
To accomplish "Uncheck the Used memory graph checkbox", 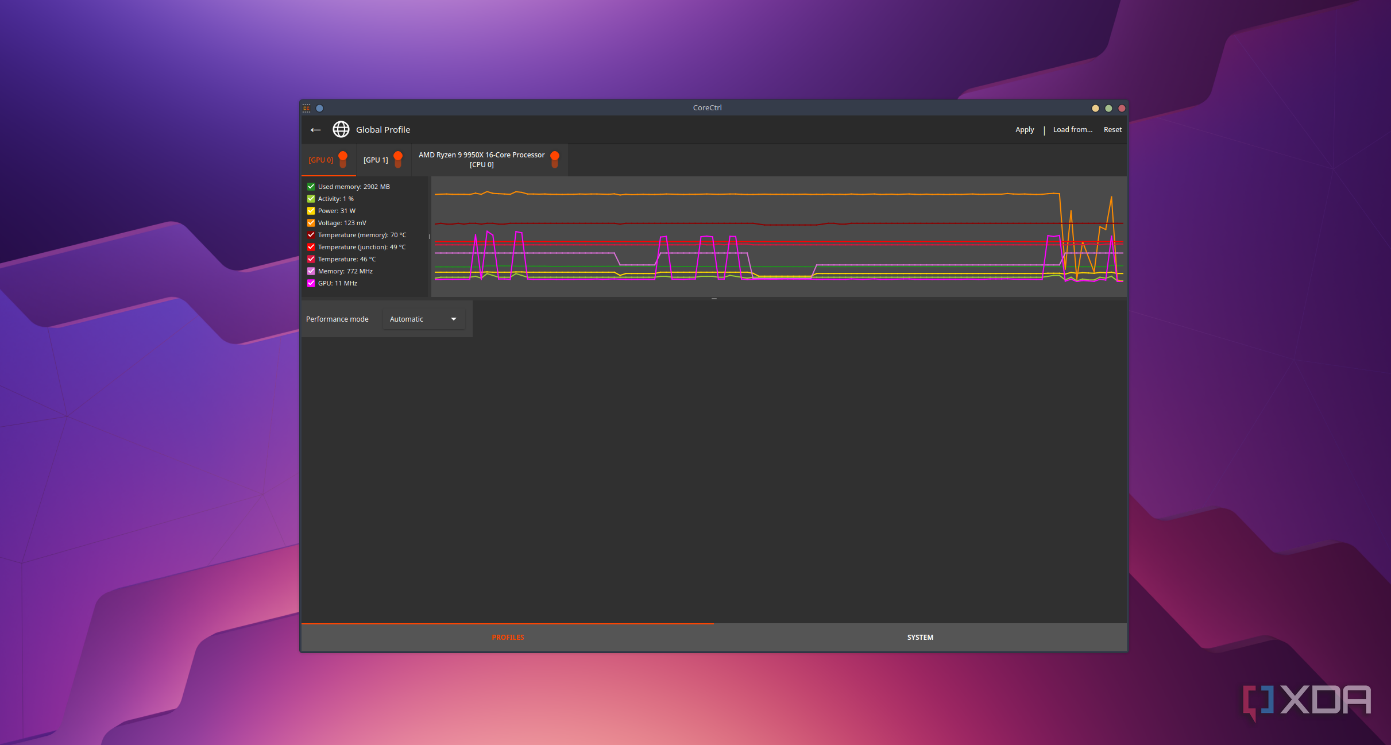I will (311, 187).
